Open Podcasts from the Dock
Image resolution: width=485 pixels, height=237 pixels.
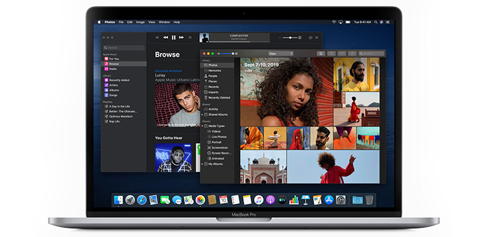coord(271,200)
